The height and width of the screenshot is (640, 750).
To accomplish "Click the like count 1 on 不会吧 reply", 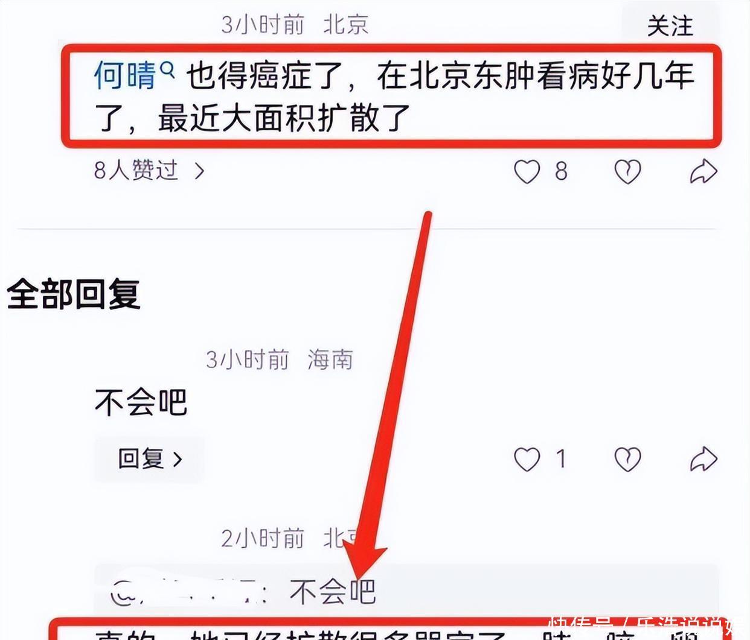I will [x=562, y=460].
